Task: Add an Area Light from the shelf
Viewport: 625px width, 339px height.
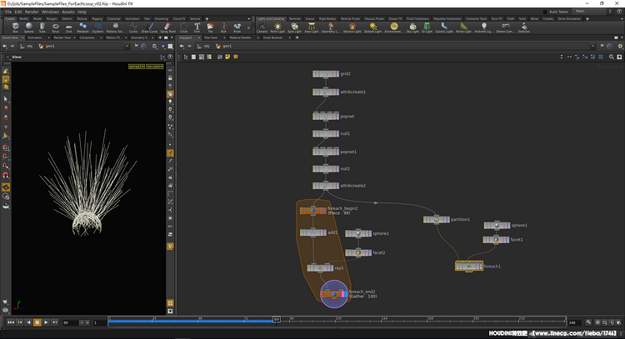Action: [x=312, y=27]
